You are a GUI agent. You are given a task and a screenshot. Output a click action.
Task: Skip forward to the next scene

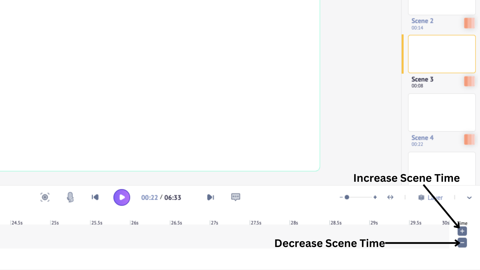(x=211, y=197)
